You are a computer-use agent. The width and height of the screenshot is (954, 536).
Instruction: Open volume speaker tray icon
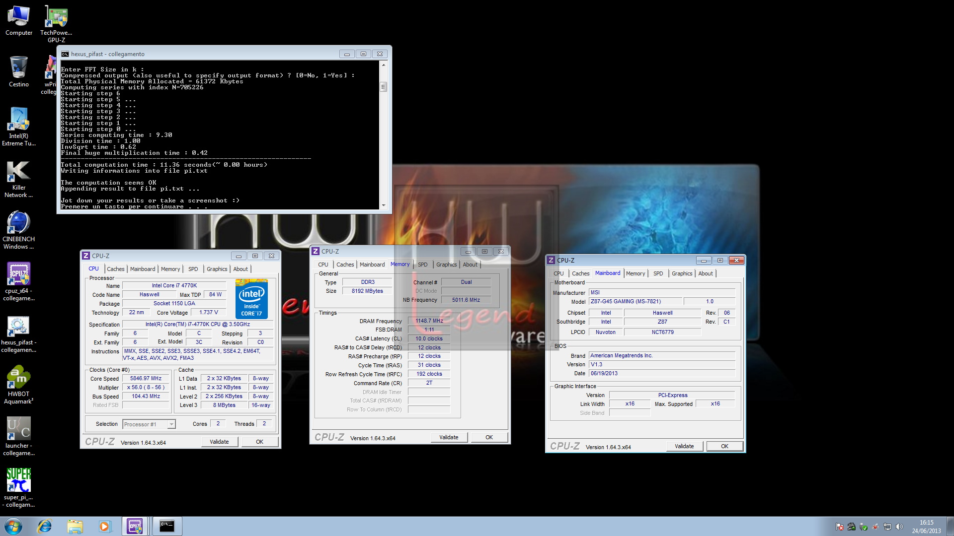pyautogui.click(x=899, y=527)
